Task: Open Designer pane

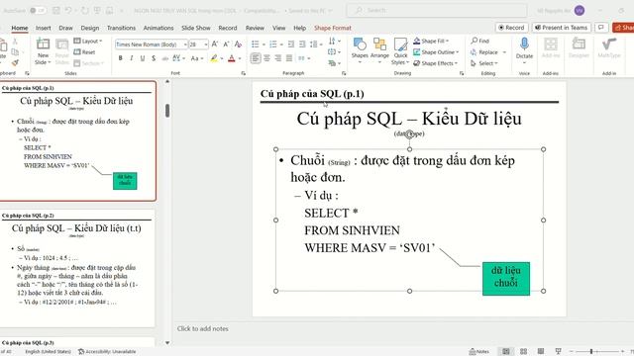Action: 579,48
